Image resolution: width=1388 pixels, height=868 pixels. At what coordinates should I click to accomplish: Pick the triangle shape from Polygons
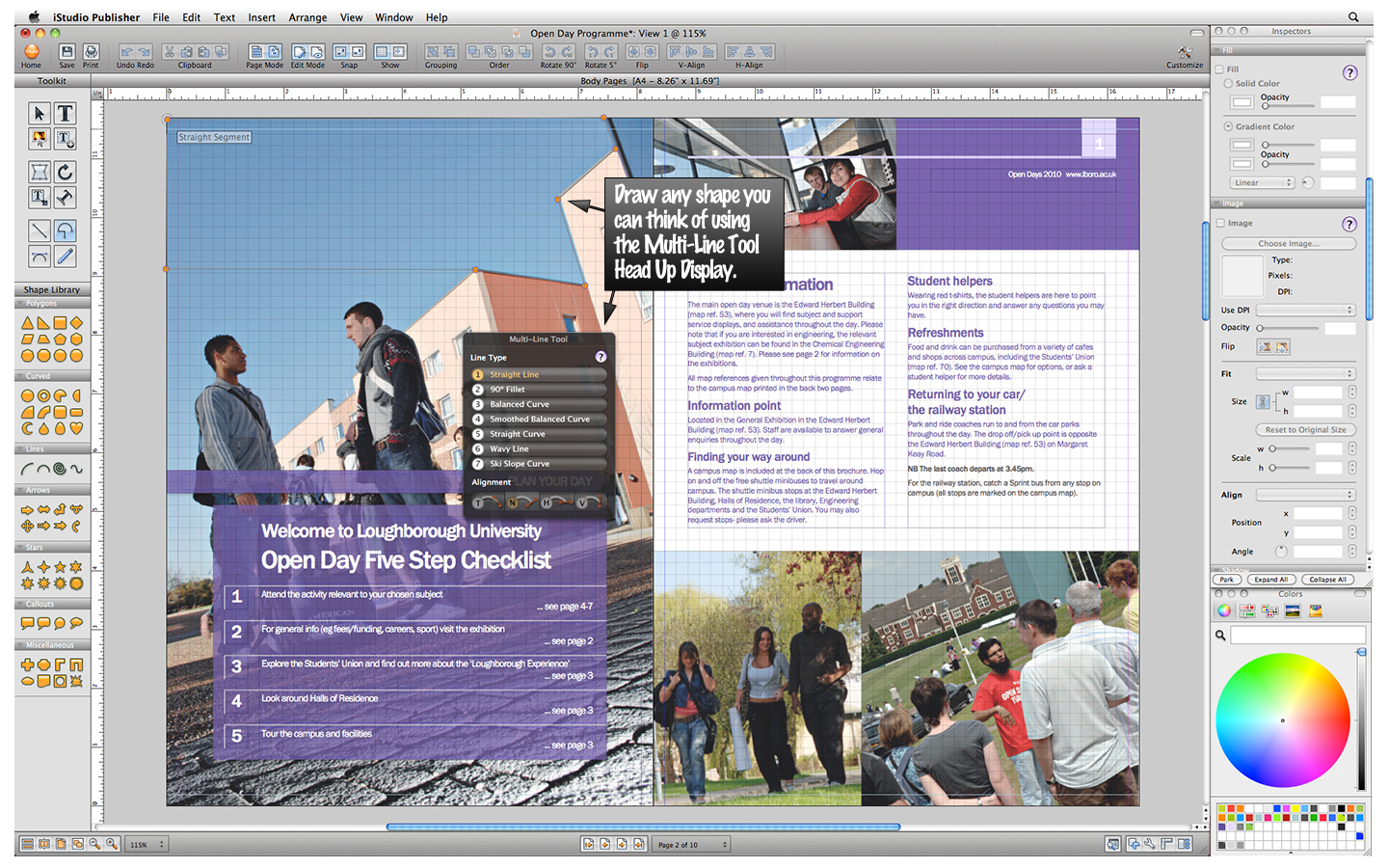pyautogui.click(x=27, y=323)
